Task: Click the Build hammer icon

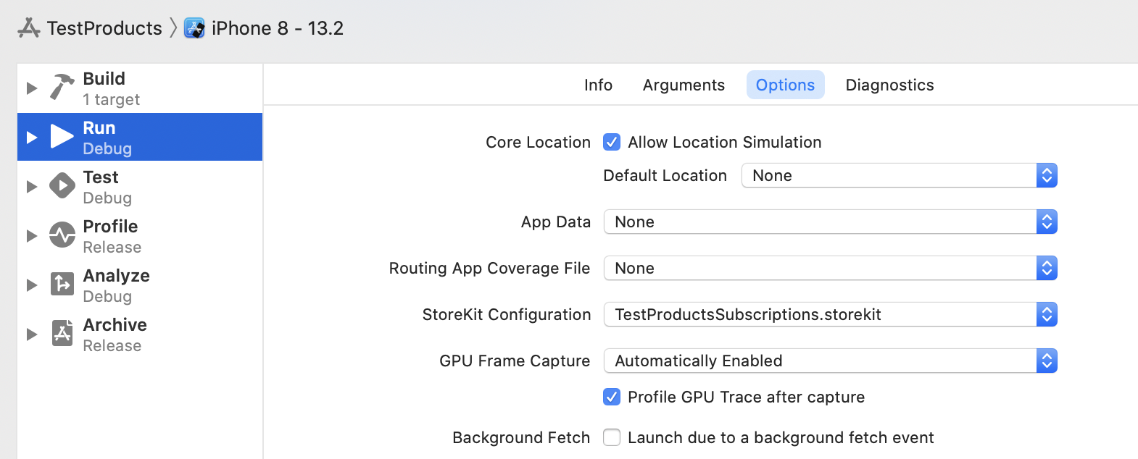Action: point(62,88)
